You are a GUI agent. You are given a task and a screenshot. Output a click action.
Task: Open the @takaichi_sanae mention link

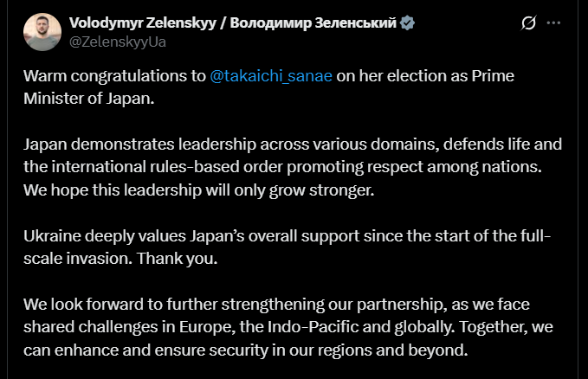pyautogui.click(x=271, y=75)
